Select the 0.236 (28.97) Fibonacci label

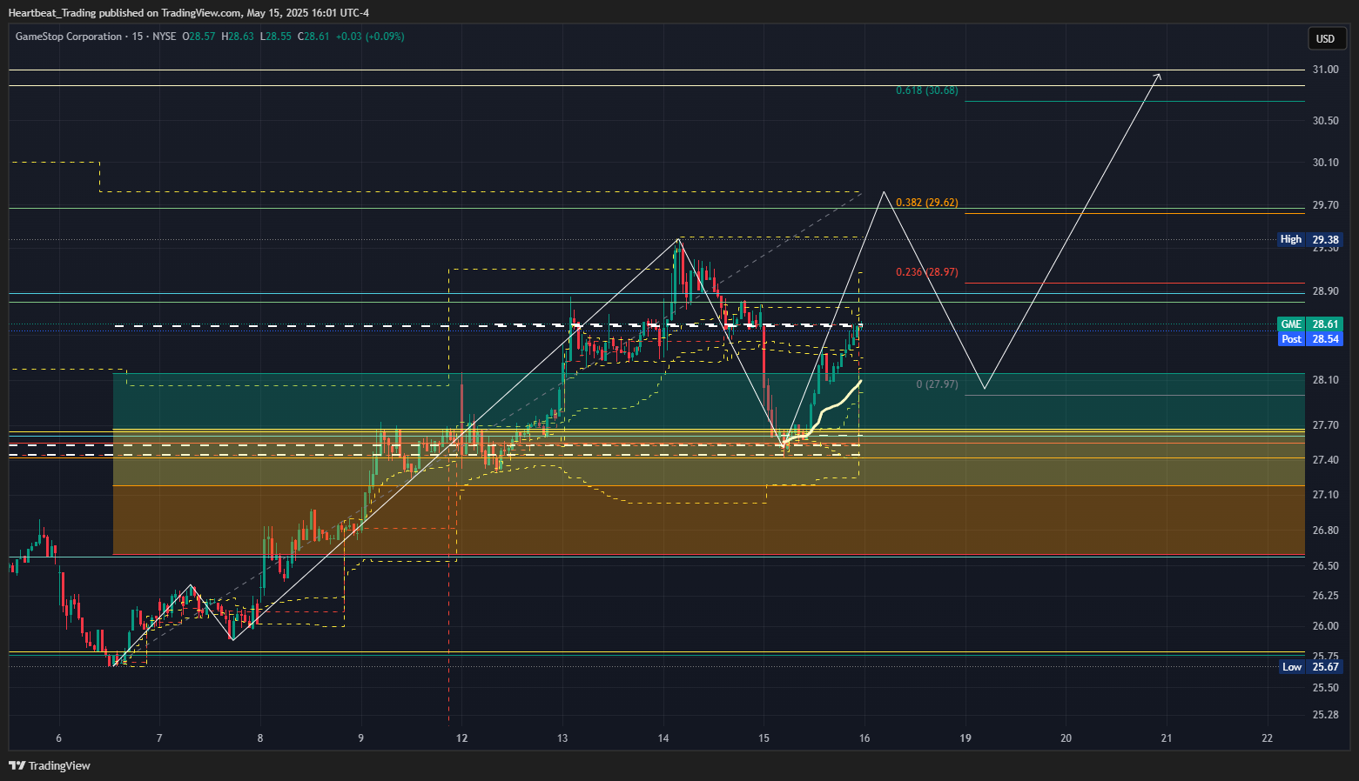point(927,272)
